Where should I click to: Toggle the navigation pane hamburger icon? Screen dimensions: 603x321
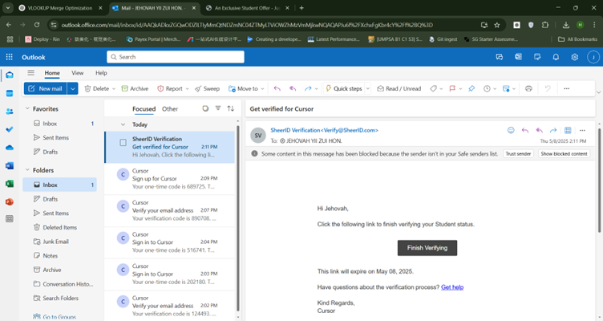[30, 73]
